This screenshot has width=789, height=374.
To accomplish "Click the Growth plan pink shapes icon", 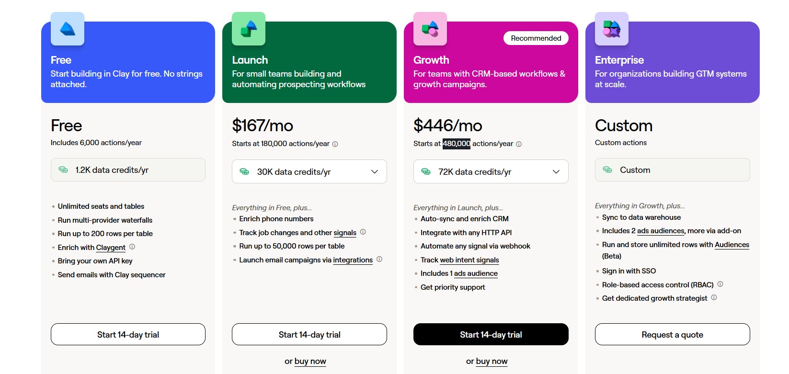I will [430, 29].
